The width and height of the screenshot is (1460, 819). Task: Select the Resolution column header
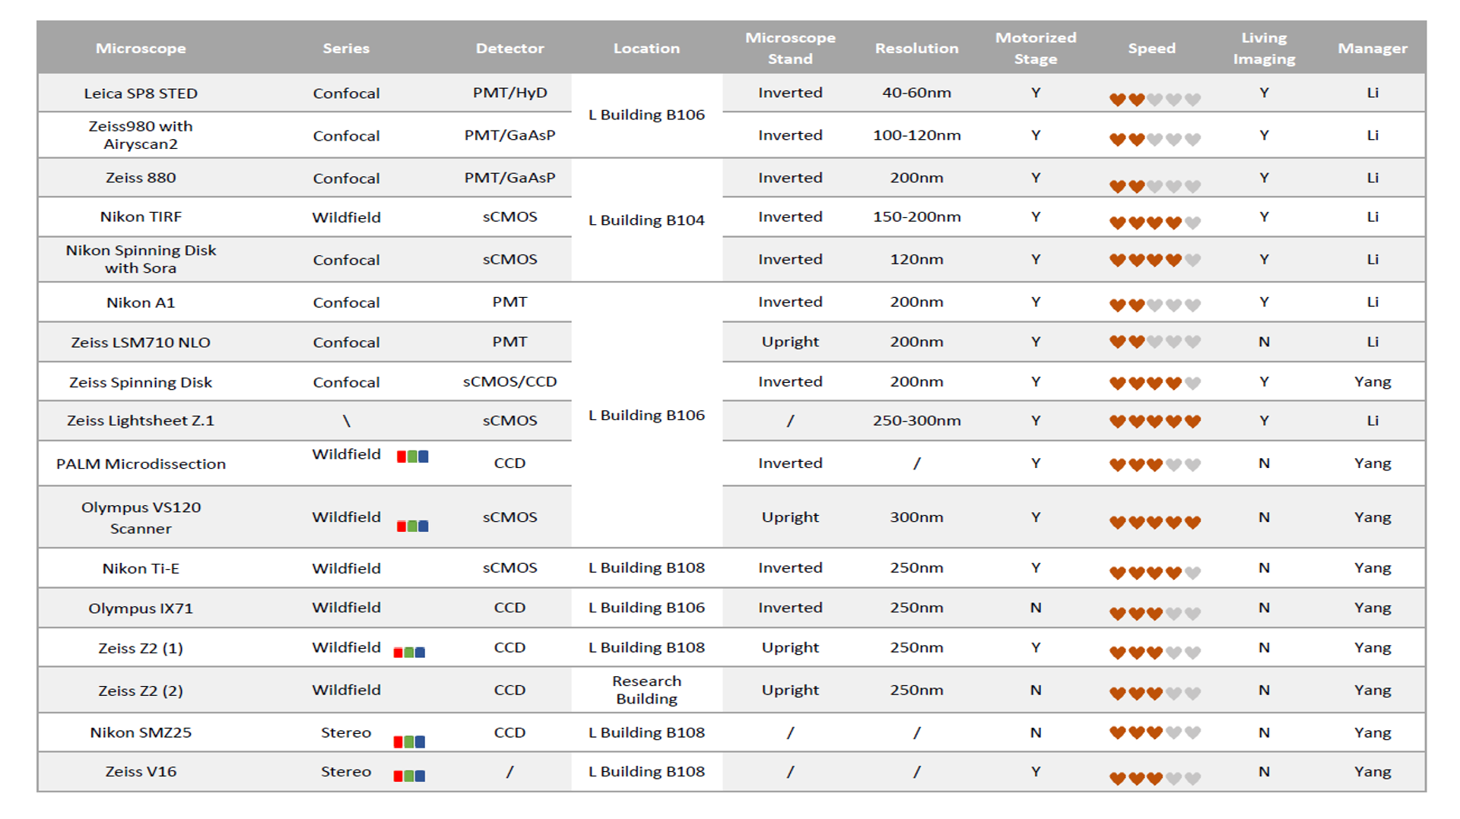pyautogui.click(x=916, y=48)
